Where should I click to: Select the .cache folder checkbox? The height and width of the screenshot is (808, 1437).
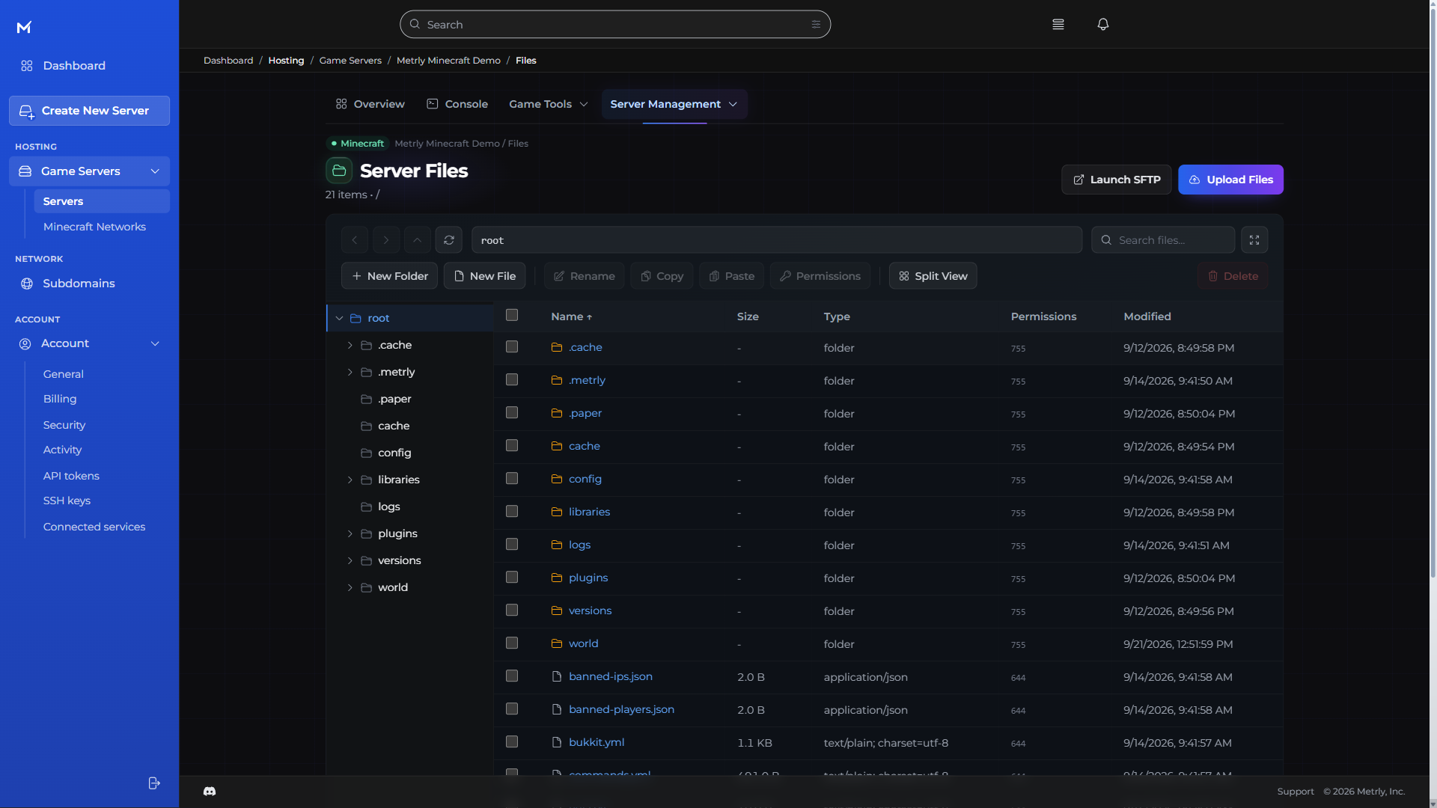[x=512, y=346]
